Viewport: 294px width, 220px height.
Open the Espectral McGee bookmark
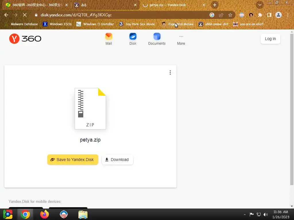pyautogui.click(x=177, y=24)
